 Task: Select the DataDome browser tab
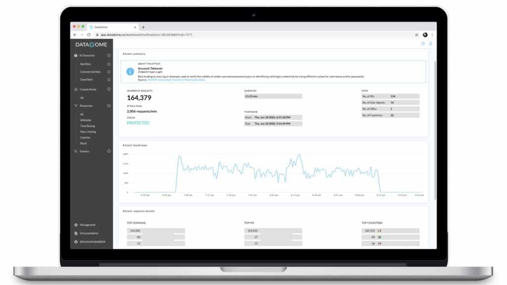[112, 27]
